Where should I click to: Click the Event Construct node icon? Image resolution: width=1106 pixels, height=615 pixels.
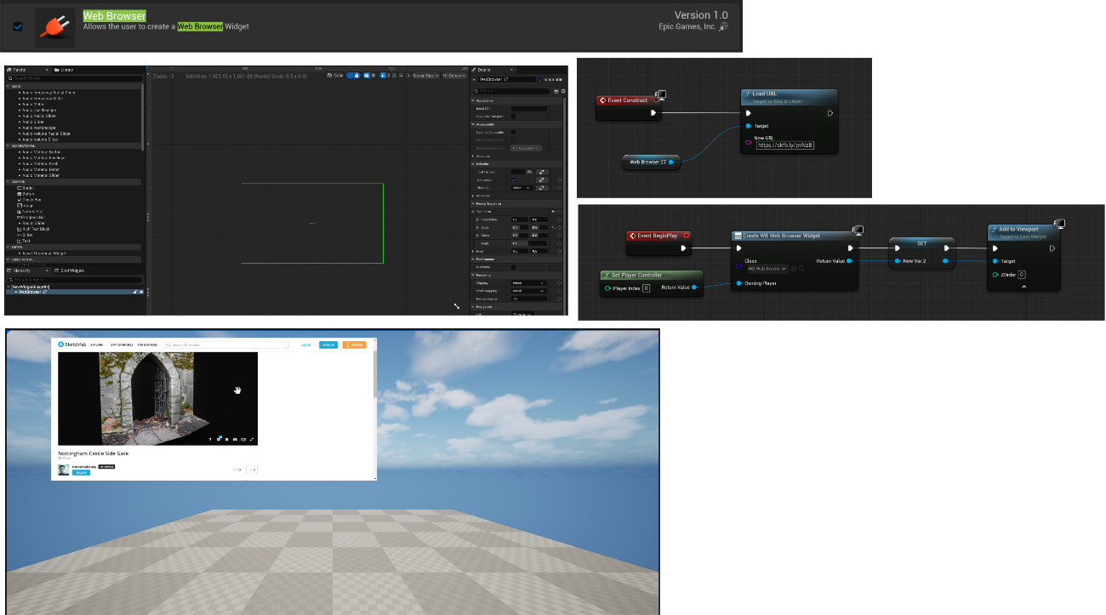click(601, 100)
